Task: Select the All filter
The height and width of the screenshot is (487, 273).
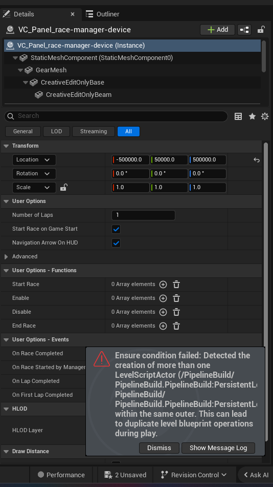Action: click(128, 131)
